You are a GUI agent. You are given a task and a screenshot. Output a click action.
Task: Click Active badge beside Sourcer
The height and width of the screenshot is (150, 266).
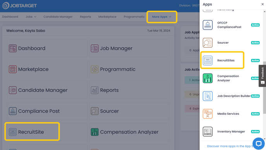(x=255, y=43)
